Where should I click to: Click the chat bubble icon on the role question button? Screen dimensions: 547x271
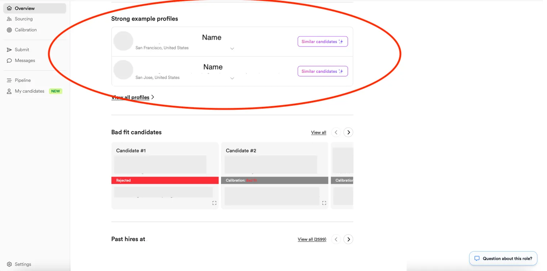(477, 258)
